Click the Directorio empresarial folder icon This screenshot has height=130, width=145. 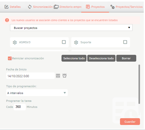tap(56, 7)
